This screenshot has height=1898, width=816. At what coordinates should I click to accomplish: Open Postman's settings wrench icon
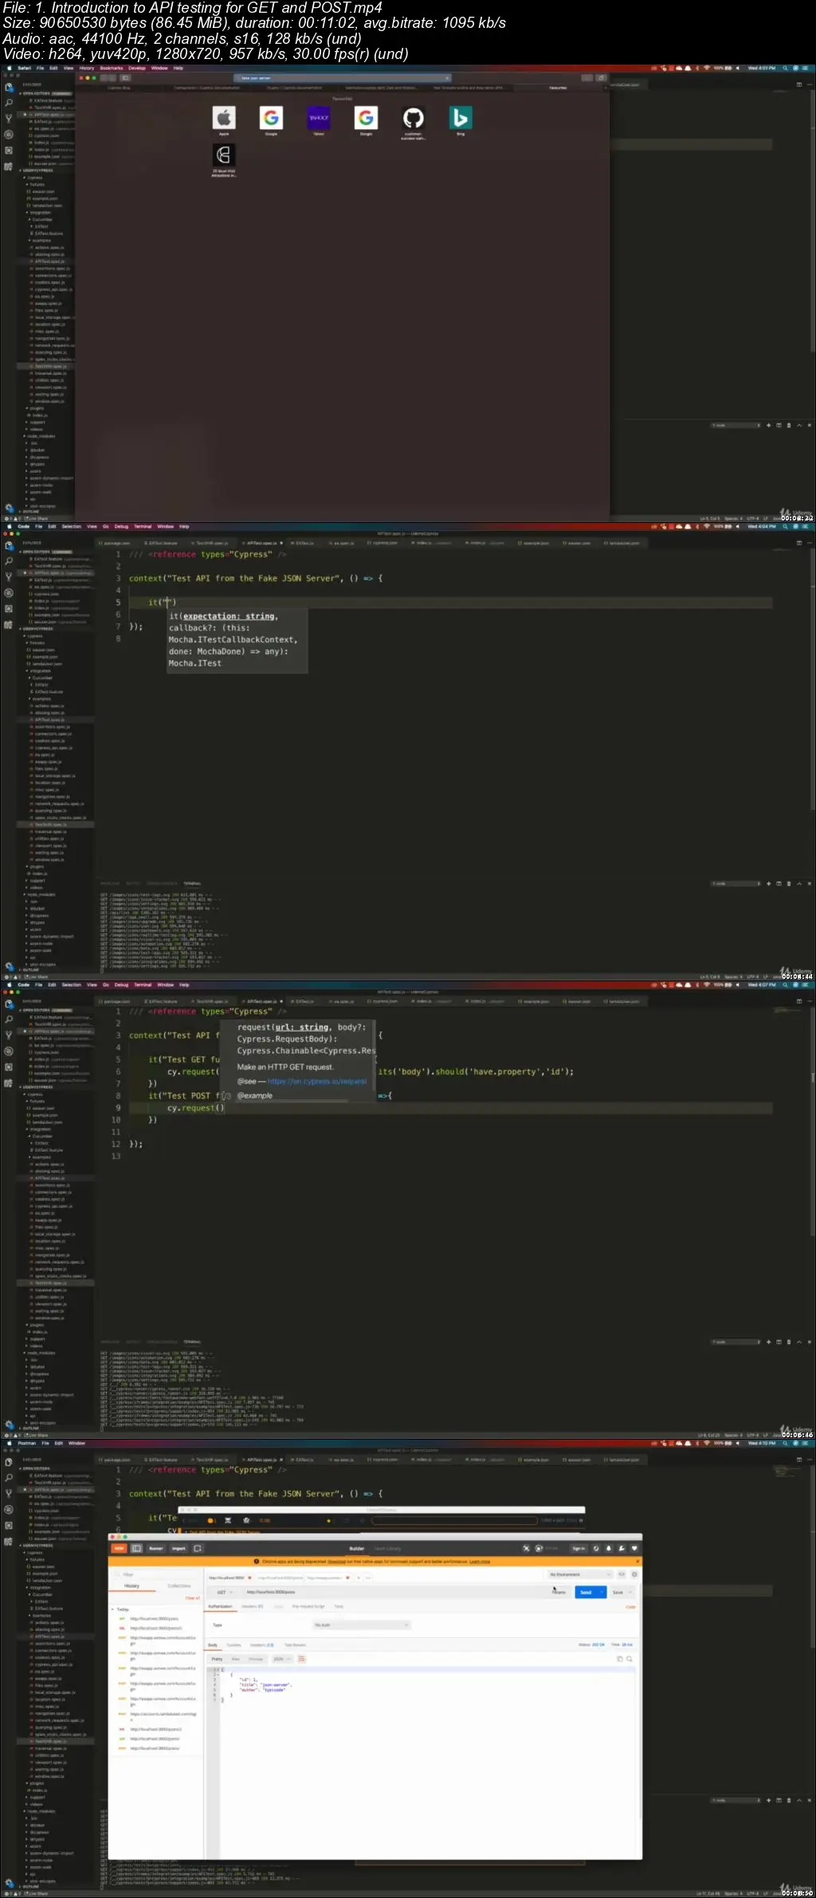tap(621, 1548)
